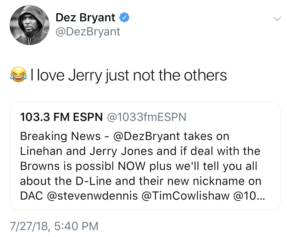Open the 103.3 FM ESPN account name
This screenshot has width=287, height=237.
pos(61,117)
